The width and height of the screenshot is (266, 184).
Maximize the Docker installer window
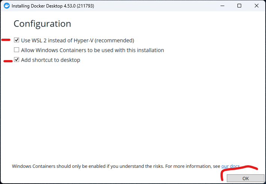click(239, 6)
